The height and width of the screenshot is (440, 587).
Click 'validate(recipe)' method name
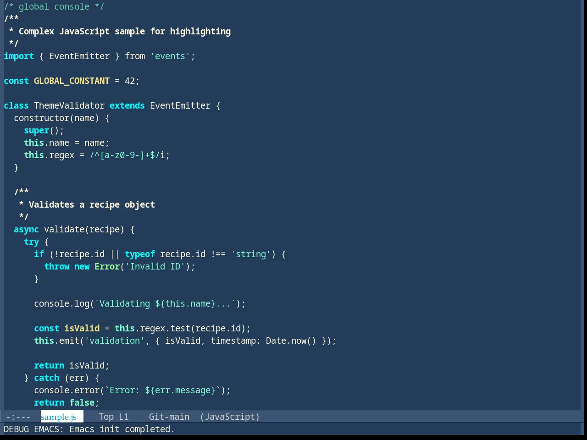click(x=84, y=229)
